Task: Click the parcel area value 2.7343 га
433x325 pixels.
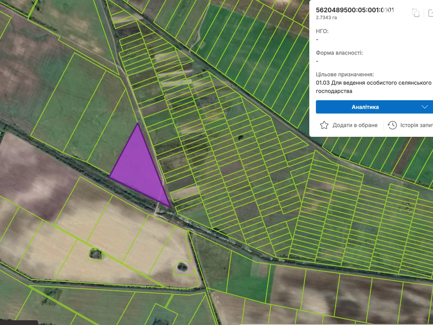Action: click(x=326, y=18)
